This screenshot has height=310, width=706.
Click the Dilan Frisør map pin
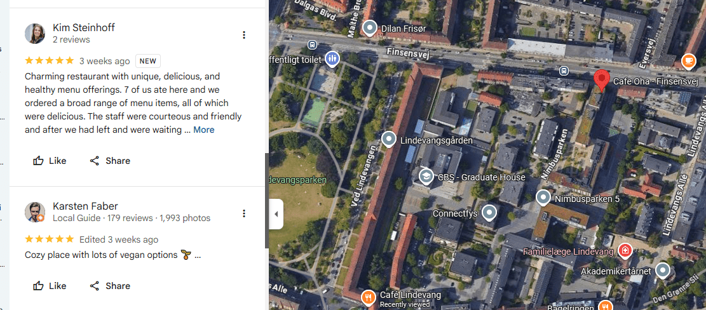[370, 28]
